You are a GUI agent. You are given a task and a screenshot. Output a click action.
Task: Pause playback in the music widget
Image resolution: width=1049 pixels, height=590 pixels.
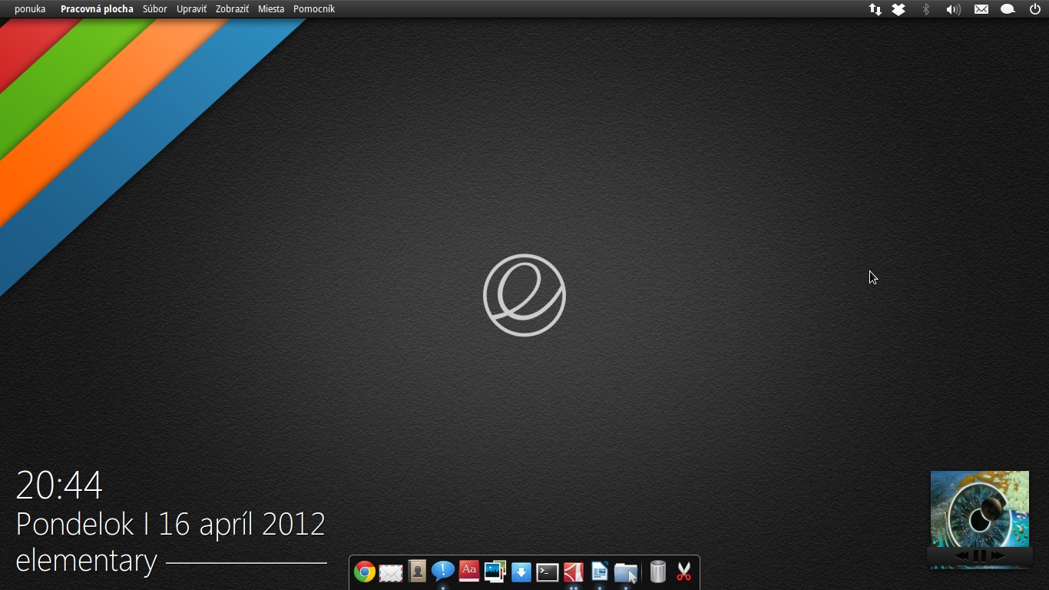[980, 555]
